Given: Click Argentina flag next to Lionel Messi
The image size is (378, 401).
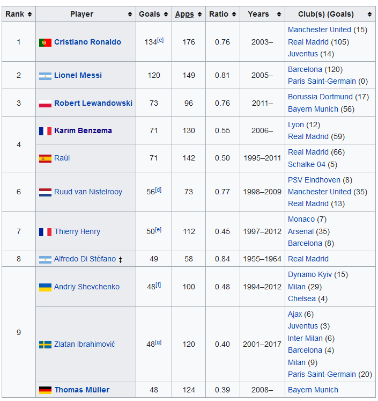Looking at the screenshot, I should 45,76.
